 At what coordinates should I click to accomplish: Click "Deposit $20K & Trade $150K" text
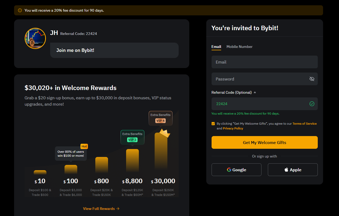coord(102,192)
